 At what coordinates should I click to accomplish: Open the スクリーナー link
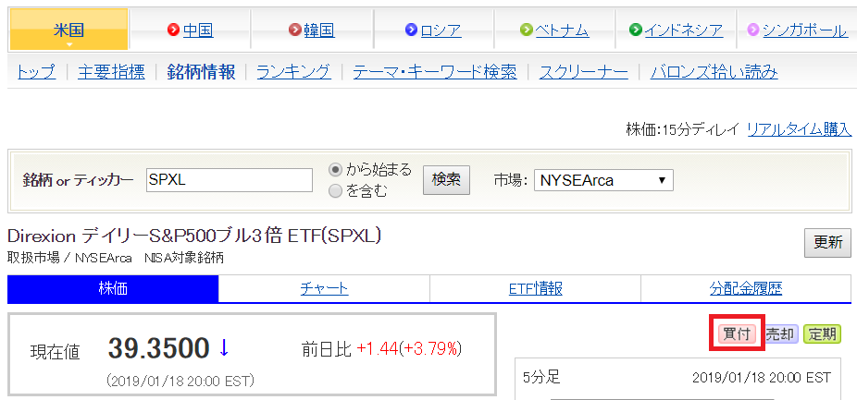(584, 71)
